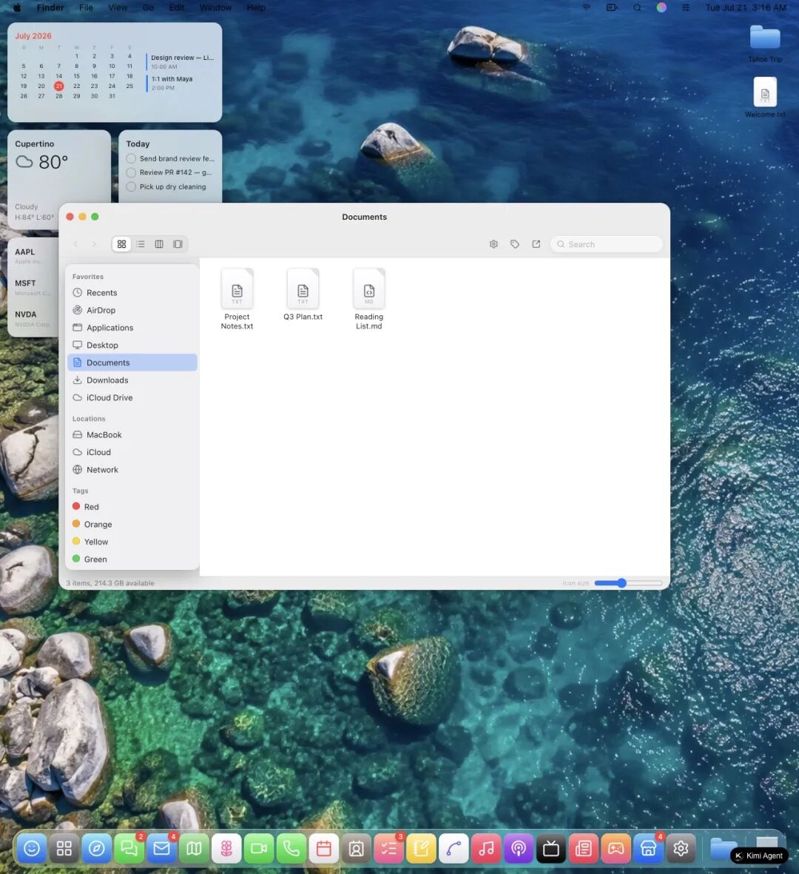799x874 pixels.
Task: Open the gear action menu in Finder toolbar
Action: tap(493, 244)
